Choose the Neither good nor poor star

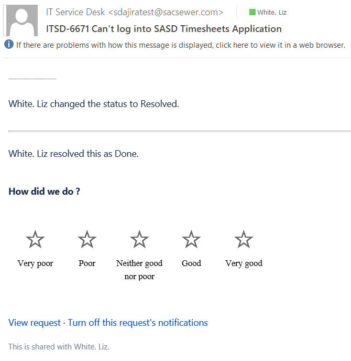139,239
